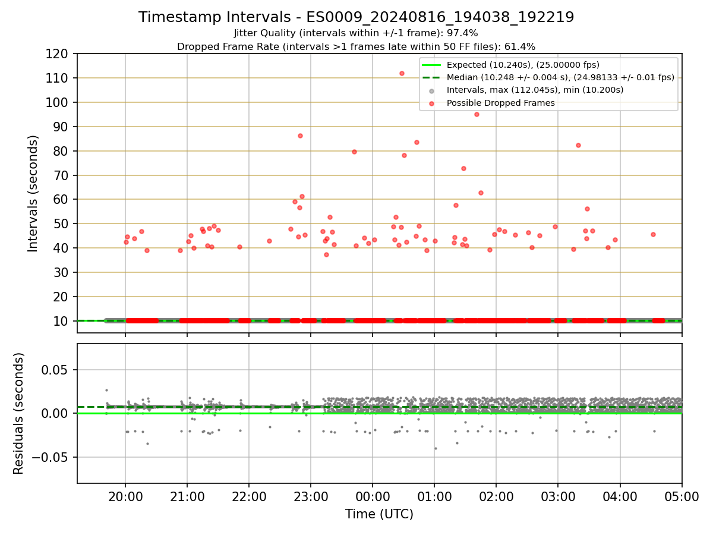Click the '03:00' x-axis tick label
This screenshot has width=713, height=535.
click(558, 496)
